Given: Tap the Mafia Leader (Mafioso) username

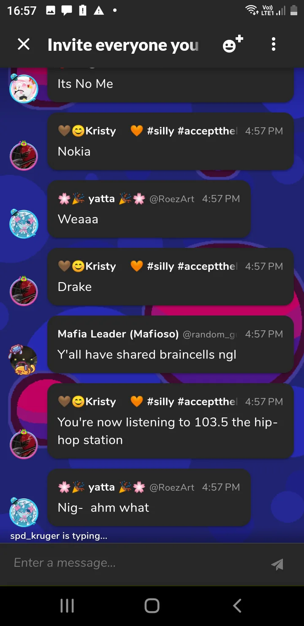Looking at the screenshot, I should tap(118, 334).
